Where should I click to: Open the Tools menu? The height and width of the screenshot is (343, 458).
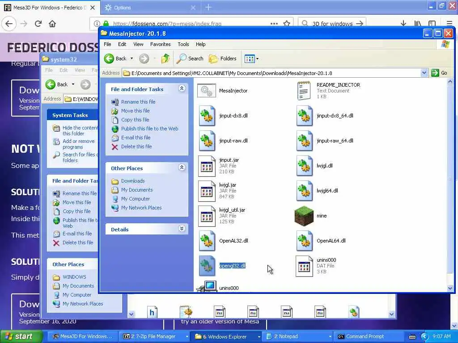coord(183,44)
